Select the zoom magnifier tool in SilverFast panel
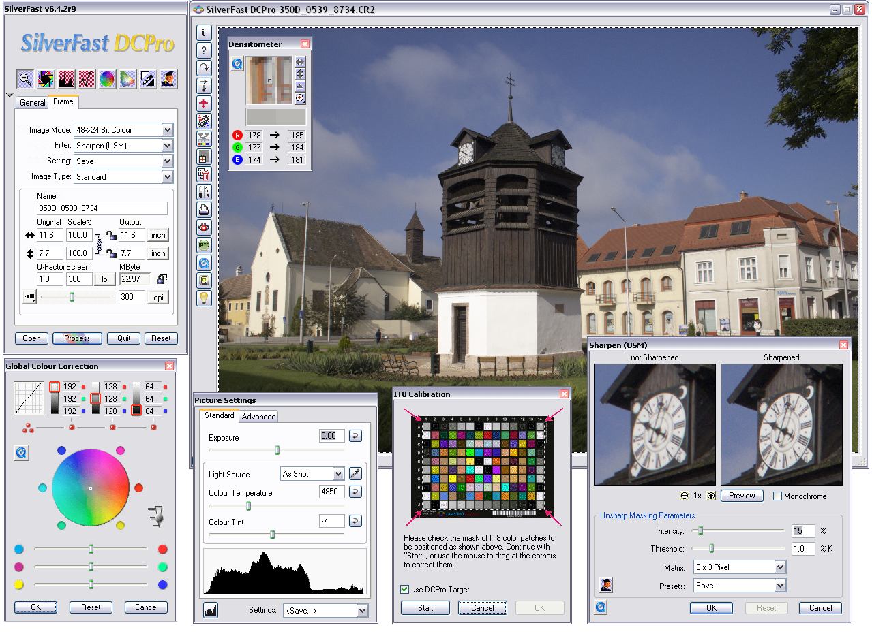Screen dimensions: 872x636 tap(25, 79)
